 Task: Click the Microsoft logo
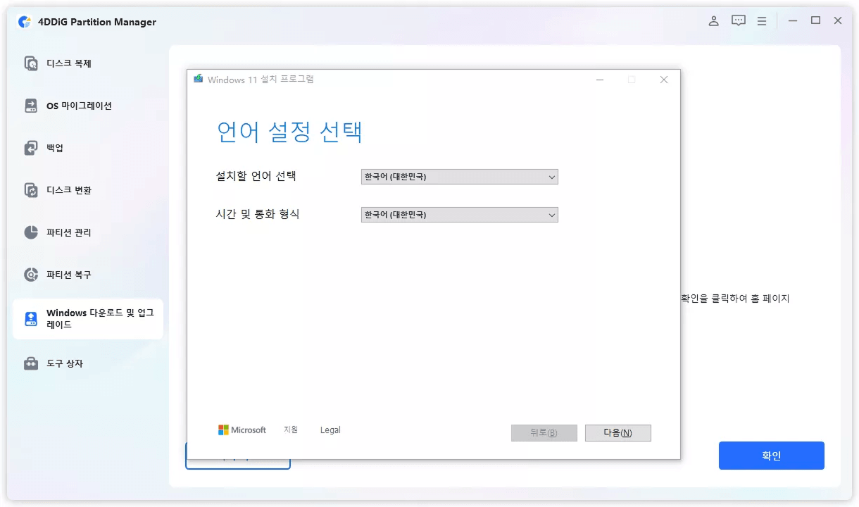point(242,430)
